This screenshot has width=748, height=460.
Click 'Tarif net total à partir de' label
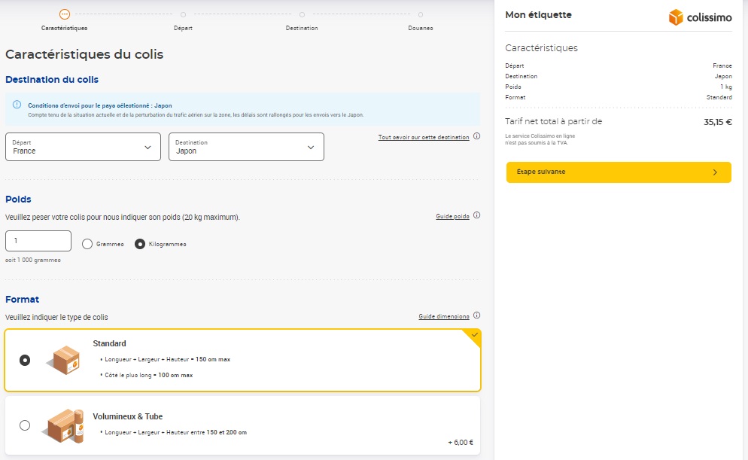[553, 122]
